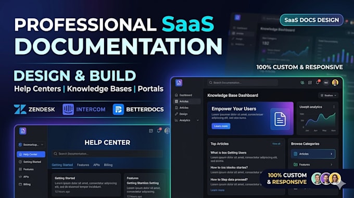Click View all in Top Articles
This screenshot has width=354, height=198.
click(x=276, y=144)
